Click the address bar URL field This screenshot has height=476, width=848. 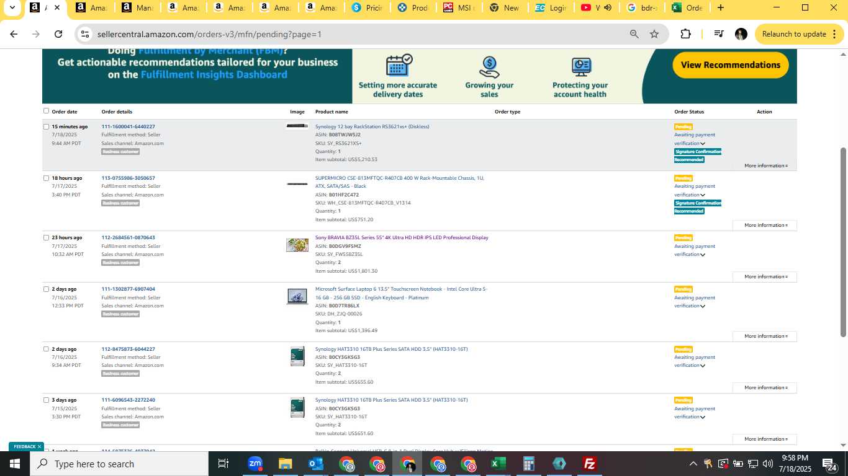(x=360, y=34)
